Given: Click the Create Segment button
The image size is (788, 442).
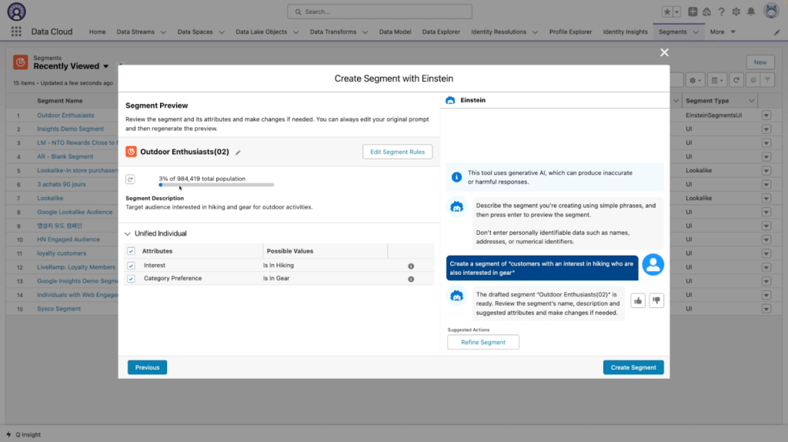Looking at the screenshot, I should (x=633, y=367).
